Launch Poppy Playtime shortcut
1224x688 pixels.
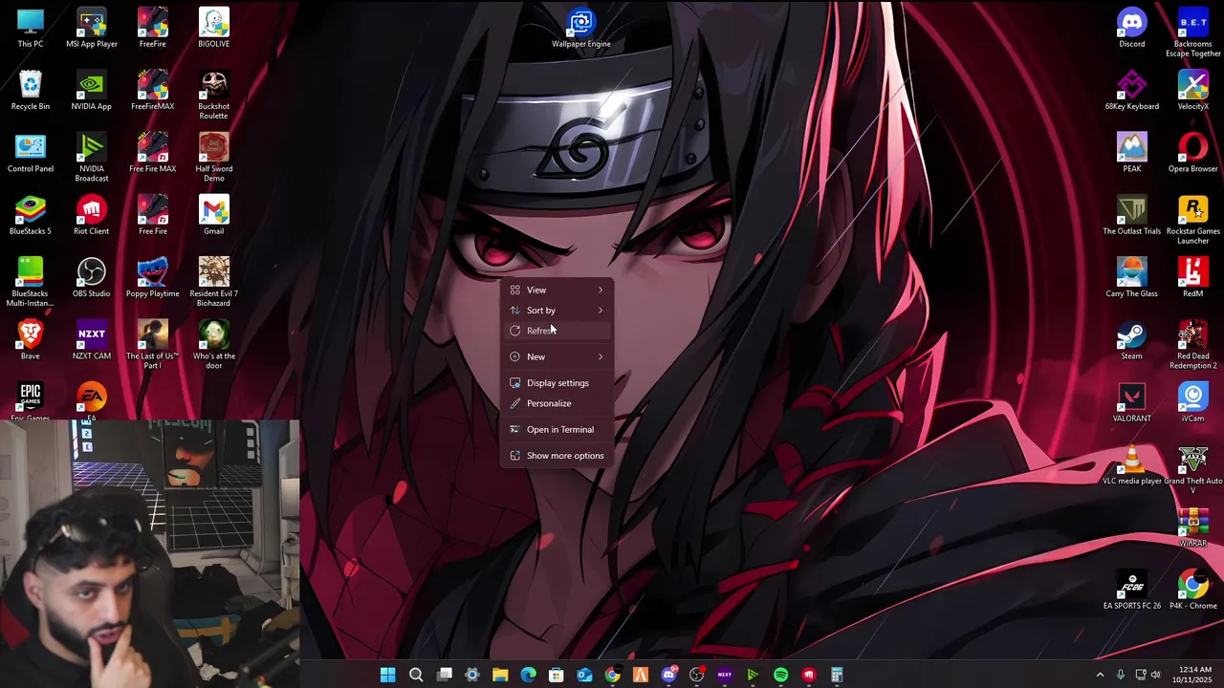pyautogui.click(x=153, y=277)
